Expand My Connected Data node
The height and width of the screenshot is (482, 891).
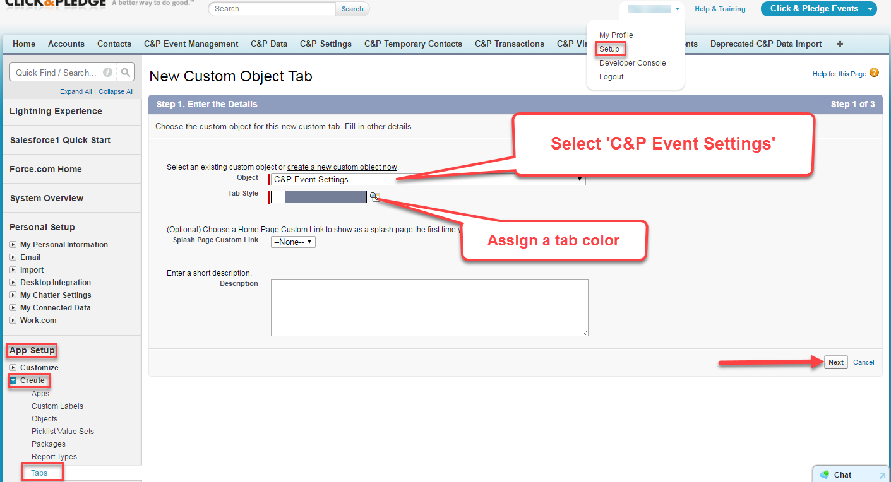pos(13,307)
